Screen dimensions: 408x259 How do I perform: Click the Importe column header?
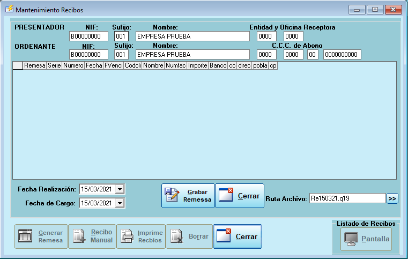198,65
